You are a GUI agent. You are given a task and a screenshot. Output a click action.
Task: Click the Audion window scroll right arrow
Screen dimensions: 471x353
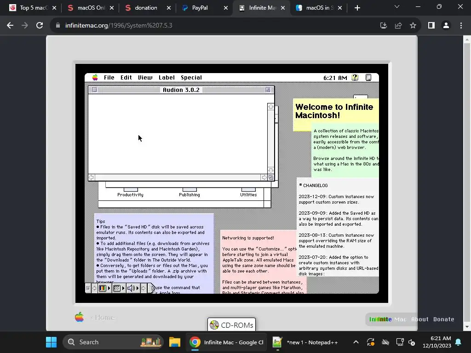(x=264, y=177)
